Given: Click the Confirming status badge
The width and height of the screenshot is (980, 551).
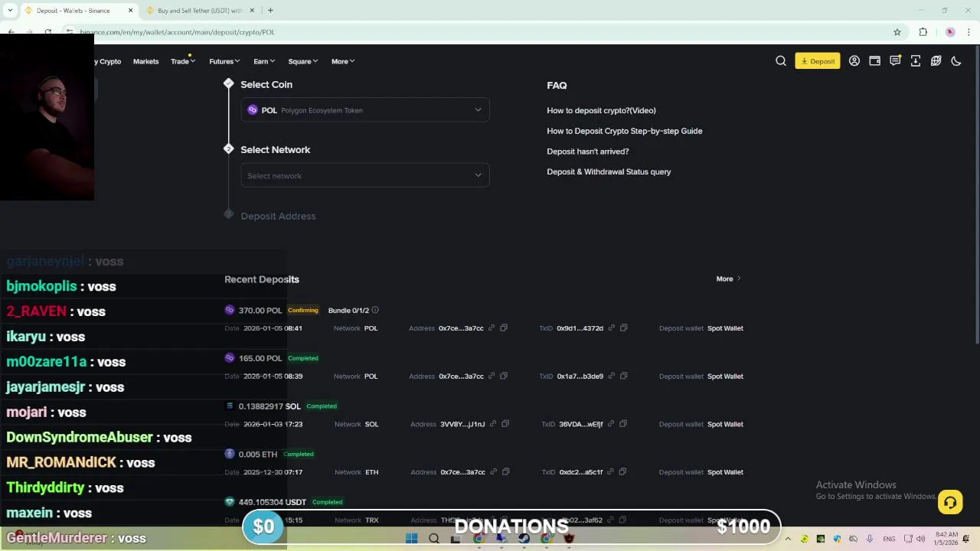Looking at the screenshot, I should coord(303,310).
